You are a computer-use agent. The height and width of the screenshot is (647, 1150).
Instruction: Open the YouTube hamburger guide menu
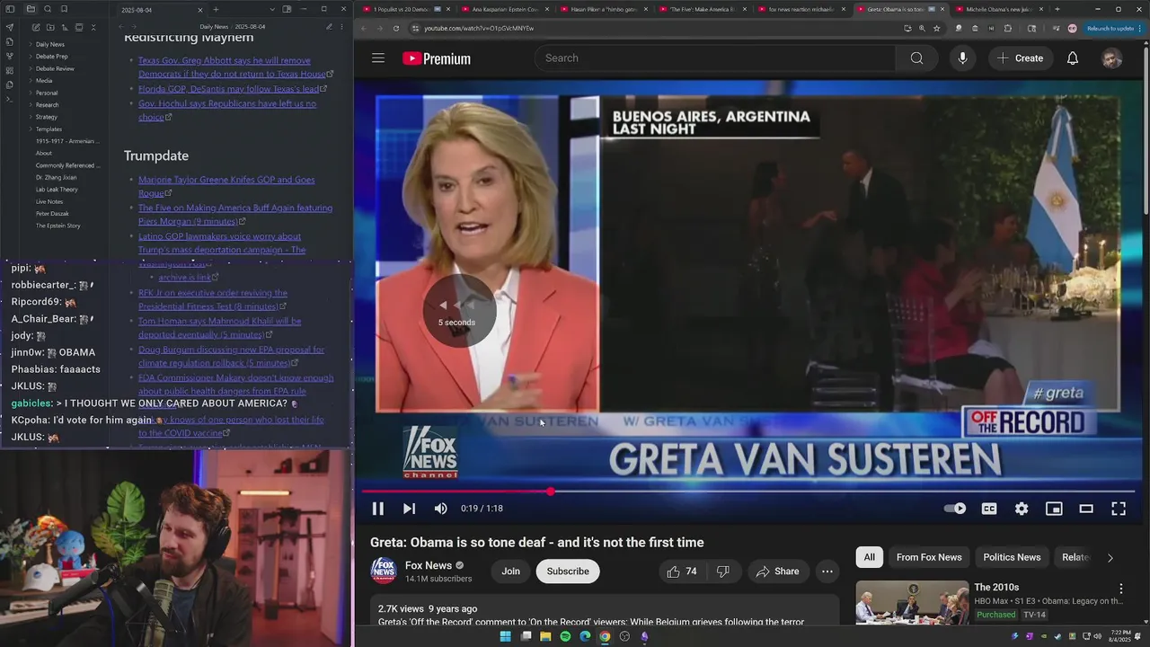pos(378,58)
